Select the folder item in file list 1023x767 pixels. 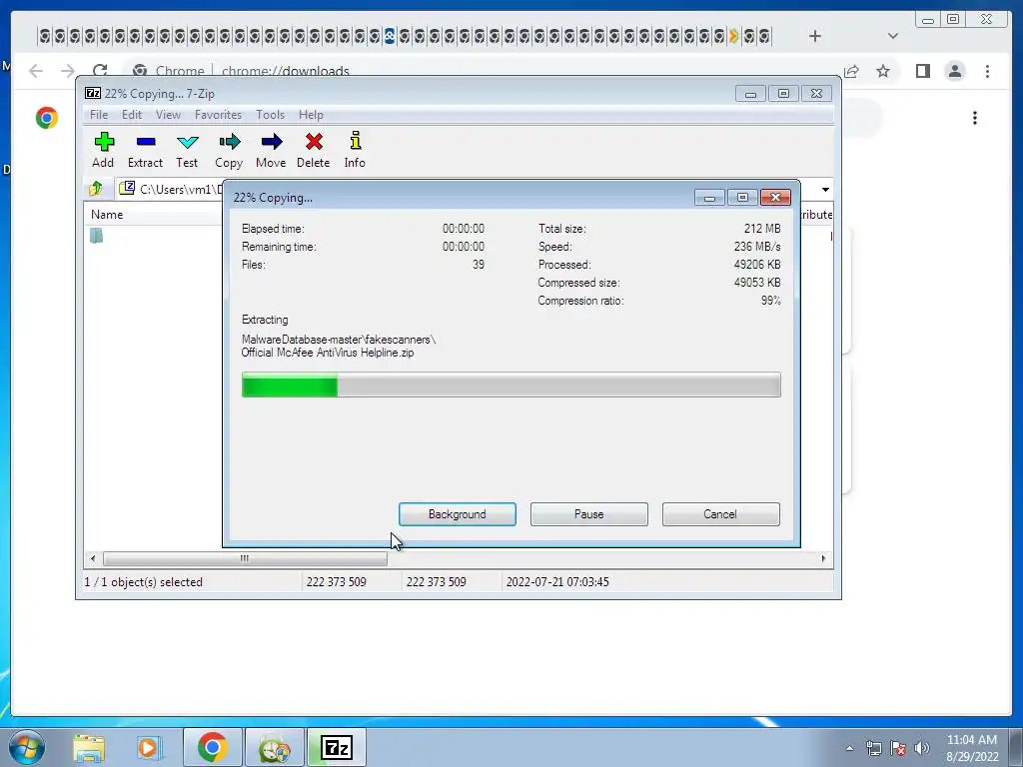(97, 236)
